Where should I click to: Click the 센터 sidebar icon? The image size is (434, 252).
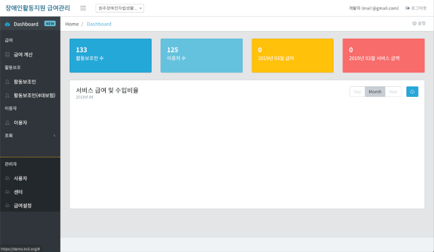pos(7,192)
